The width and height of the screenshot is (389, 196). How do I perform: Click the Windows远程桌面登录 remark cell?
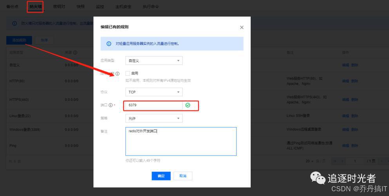(x=304, y=129)
